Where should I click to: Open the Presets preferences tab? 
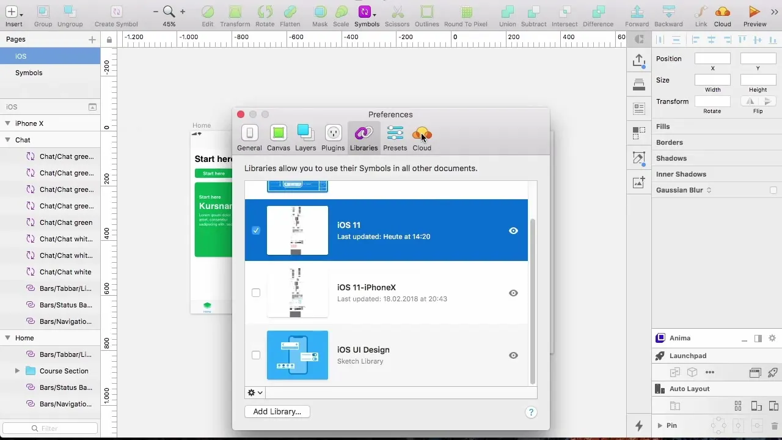pyautogui.click(x=395, y=138)
